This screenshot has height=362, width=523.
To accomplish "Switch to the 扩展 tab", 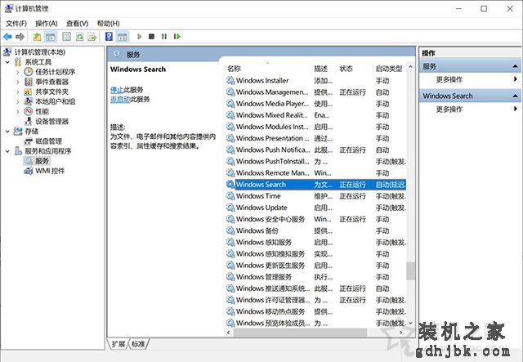I will [118, 344].
